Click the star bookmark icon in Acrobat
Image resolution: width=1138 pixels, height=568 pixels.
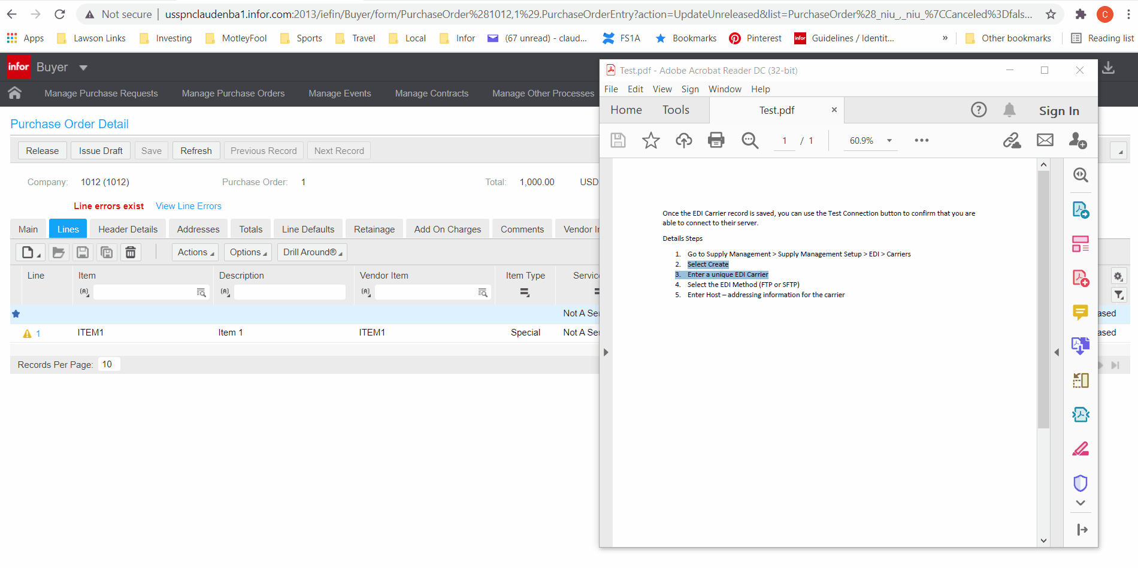pyautogui.click(x=650, y=140)
